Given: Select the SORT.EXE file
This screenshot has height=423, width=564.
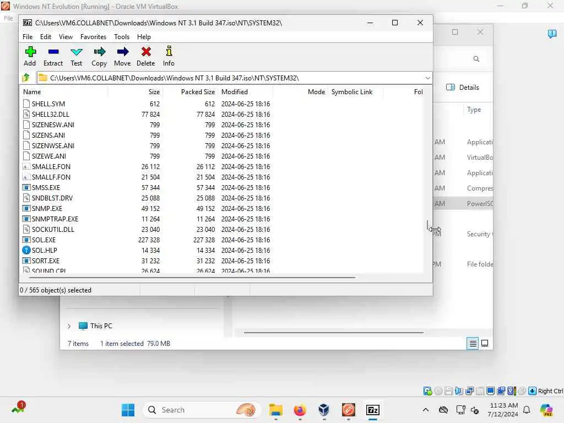Looking at the screenshot, I should pos(46,261).
